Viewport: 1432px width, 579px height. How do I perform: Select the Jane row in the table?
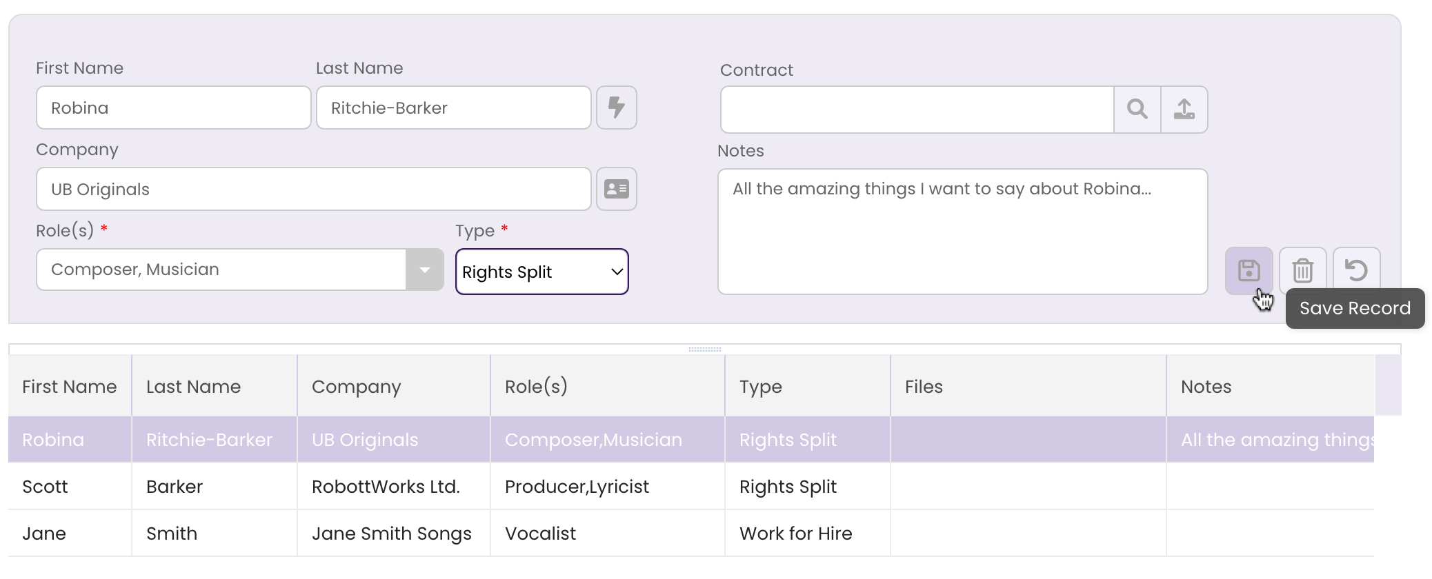click(x=691, y=533)
